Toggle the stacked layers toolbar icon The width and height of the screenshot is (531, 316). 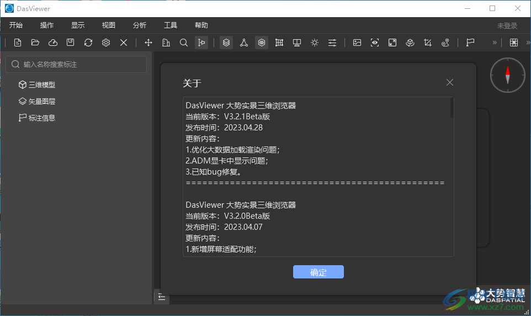pos(226,43)
